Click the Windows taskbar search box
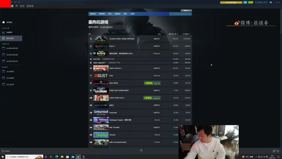Screen dimensions: 282x159 coord(24,157)
